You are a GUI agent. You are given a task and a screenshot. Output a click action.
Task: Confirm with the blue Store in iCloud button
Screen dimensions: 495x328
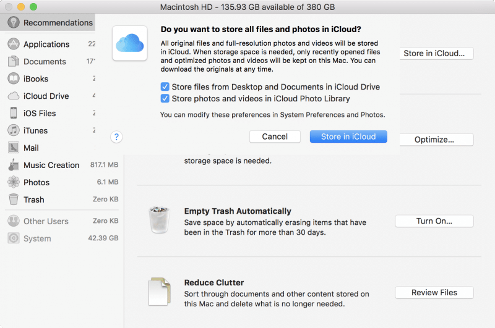point(348,137)
